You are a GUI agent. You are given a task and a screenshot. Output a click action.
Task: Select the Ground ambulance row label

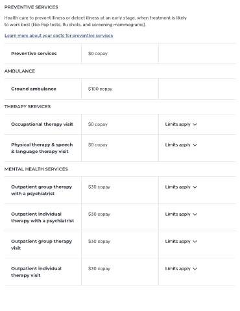(x=34, y=89)
